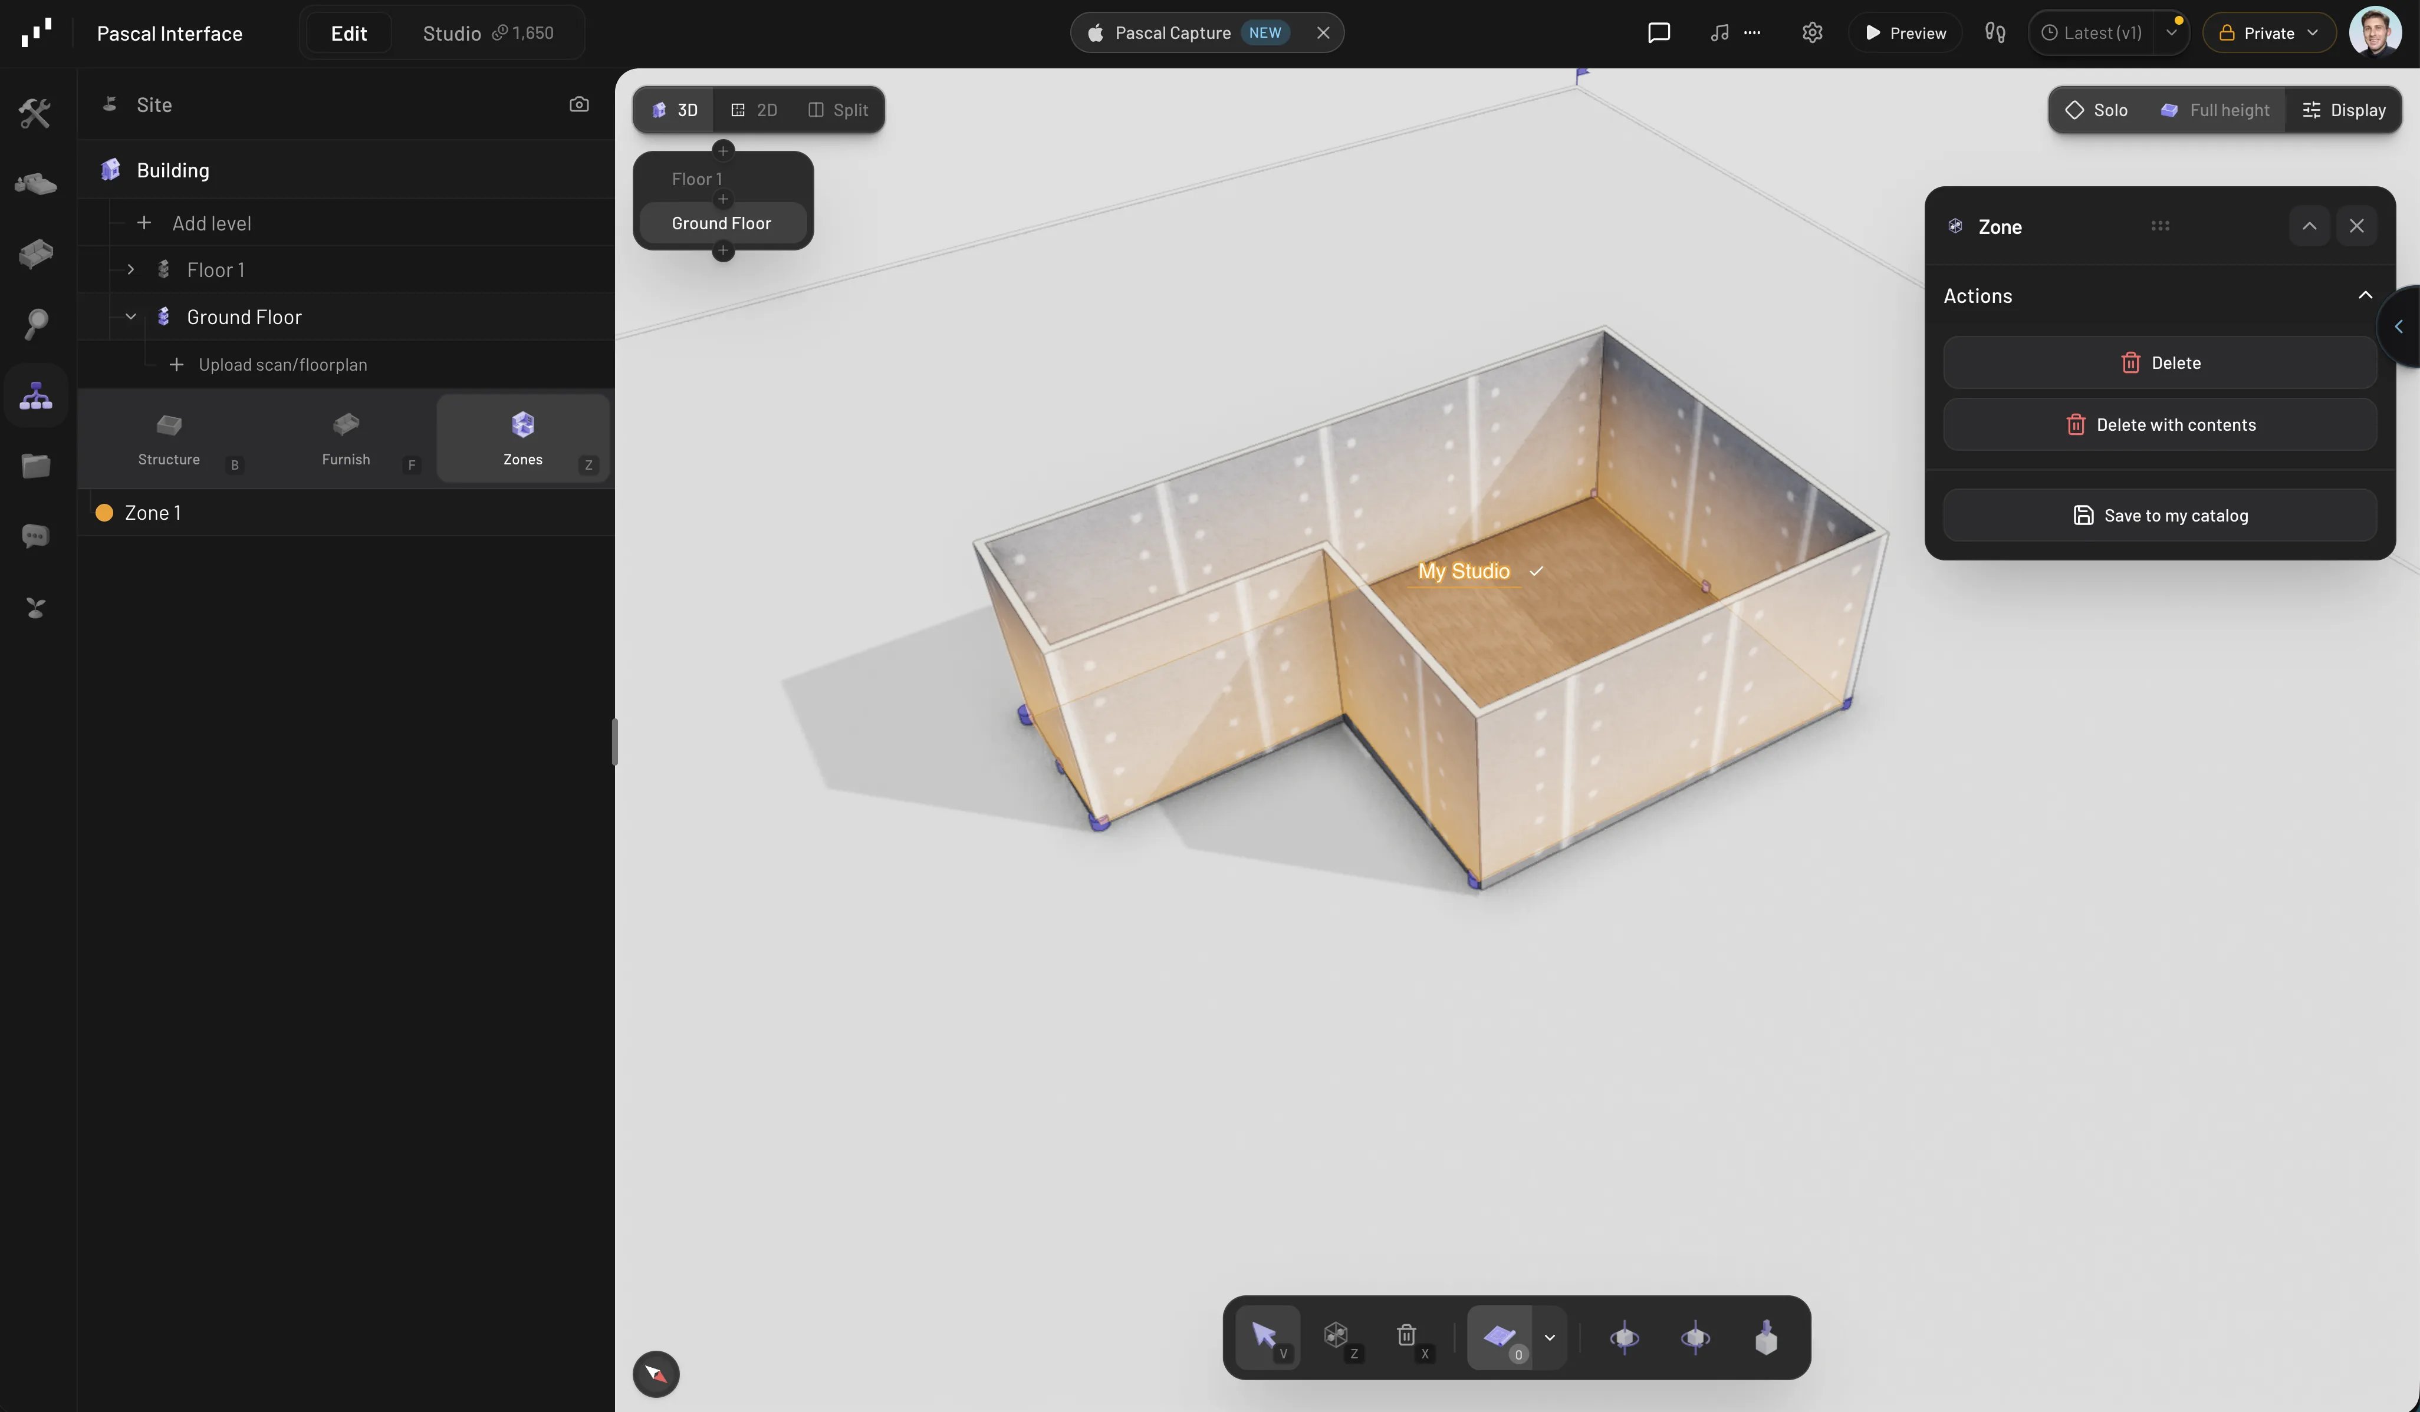Open the settings gear icon
The height and width of the screenshot is (1412, 2420).
click(x=1812, y=32)
